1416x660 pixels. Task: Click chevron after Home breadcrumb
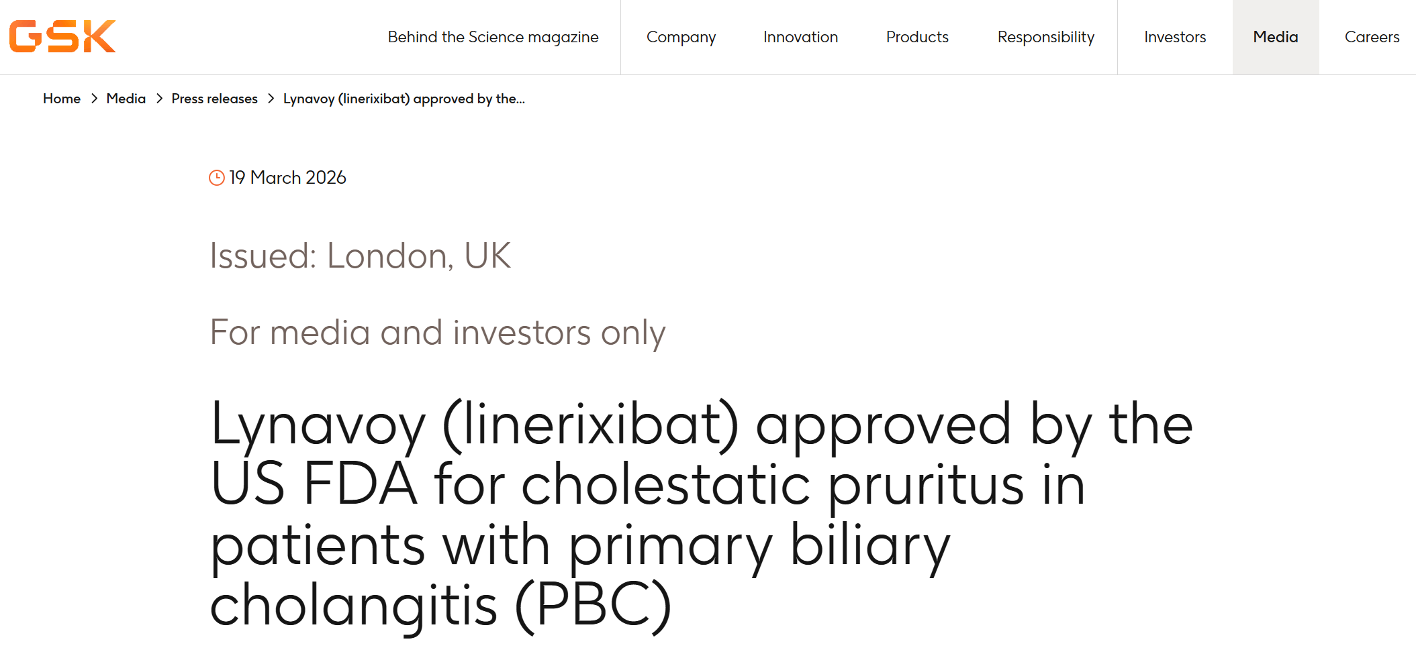click(x=94, y=99)
